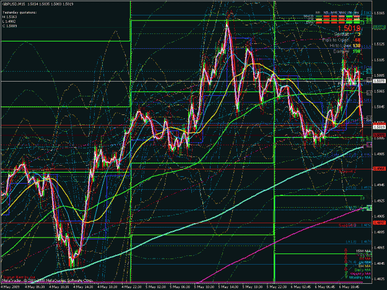The width and height of the screenshot is (387, 290).
Task: Select the 'Hi to Low' label
Action: [339, 46]
